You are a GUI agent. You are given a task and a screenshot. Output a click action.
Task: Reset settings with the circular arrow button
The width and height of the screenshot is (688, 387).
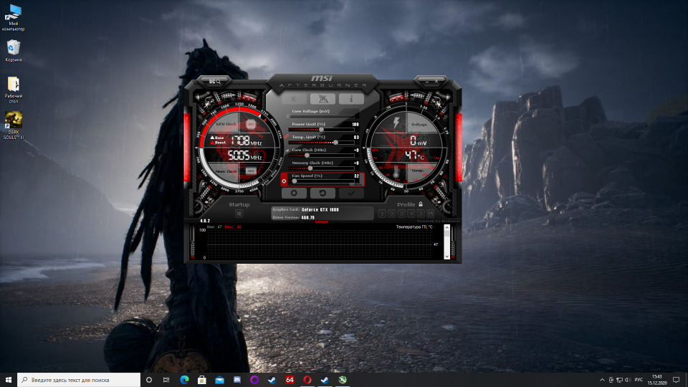click(x=322, y=193)
